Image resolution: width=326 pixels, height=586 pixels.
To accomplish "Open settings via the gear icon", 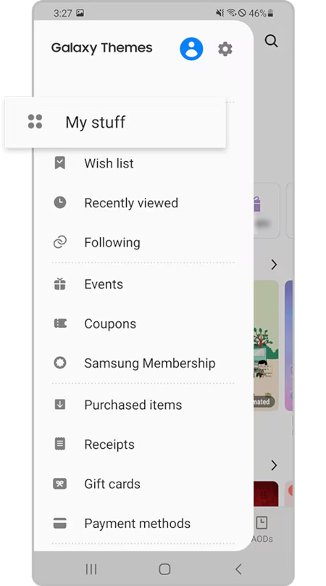I will (225, 49).
